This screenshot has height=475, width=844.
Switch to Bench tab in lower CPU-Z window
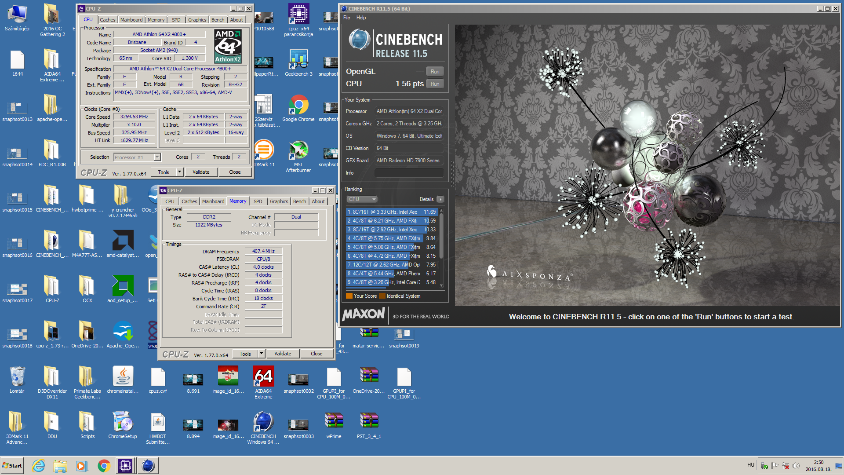(300, 201)
